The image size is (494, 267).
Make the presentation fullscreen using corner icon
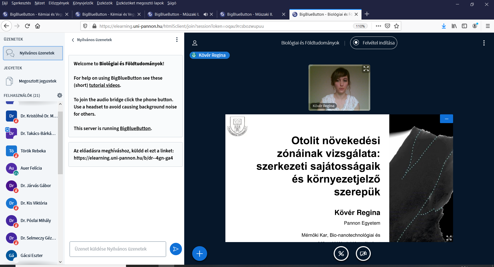(x=449, y=238)
